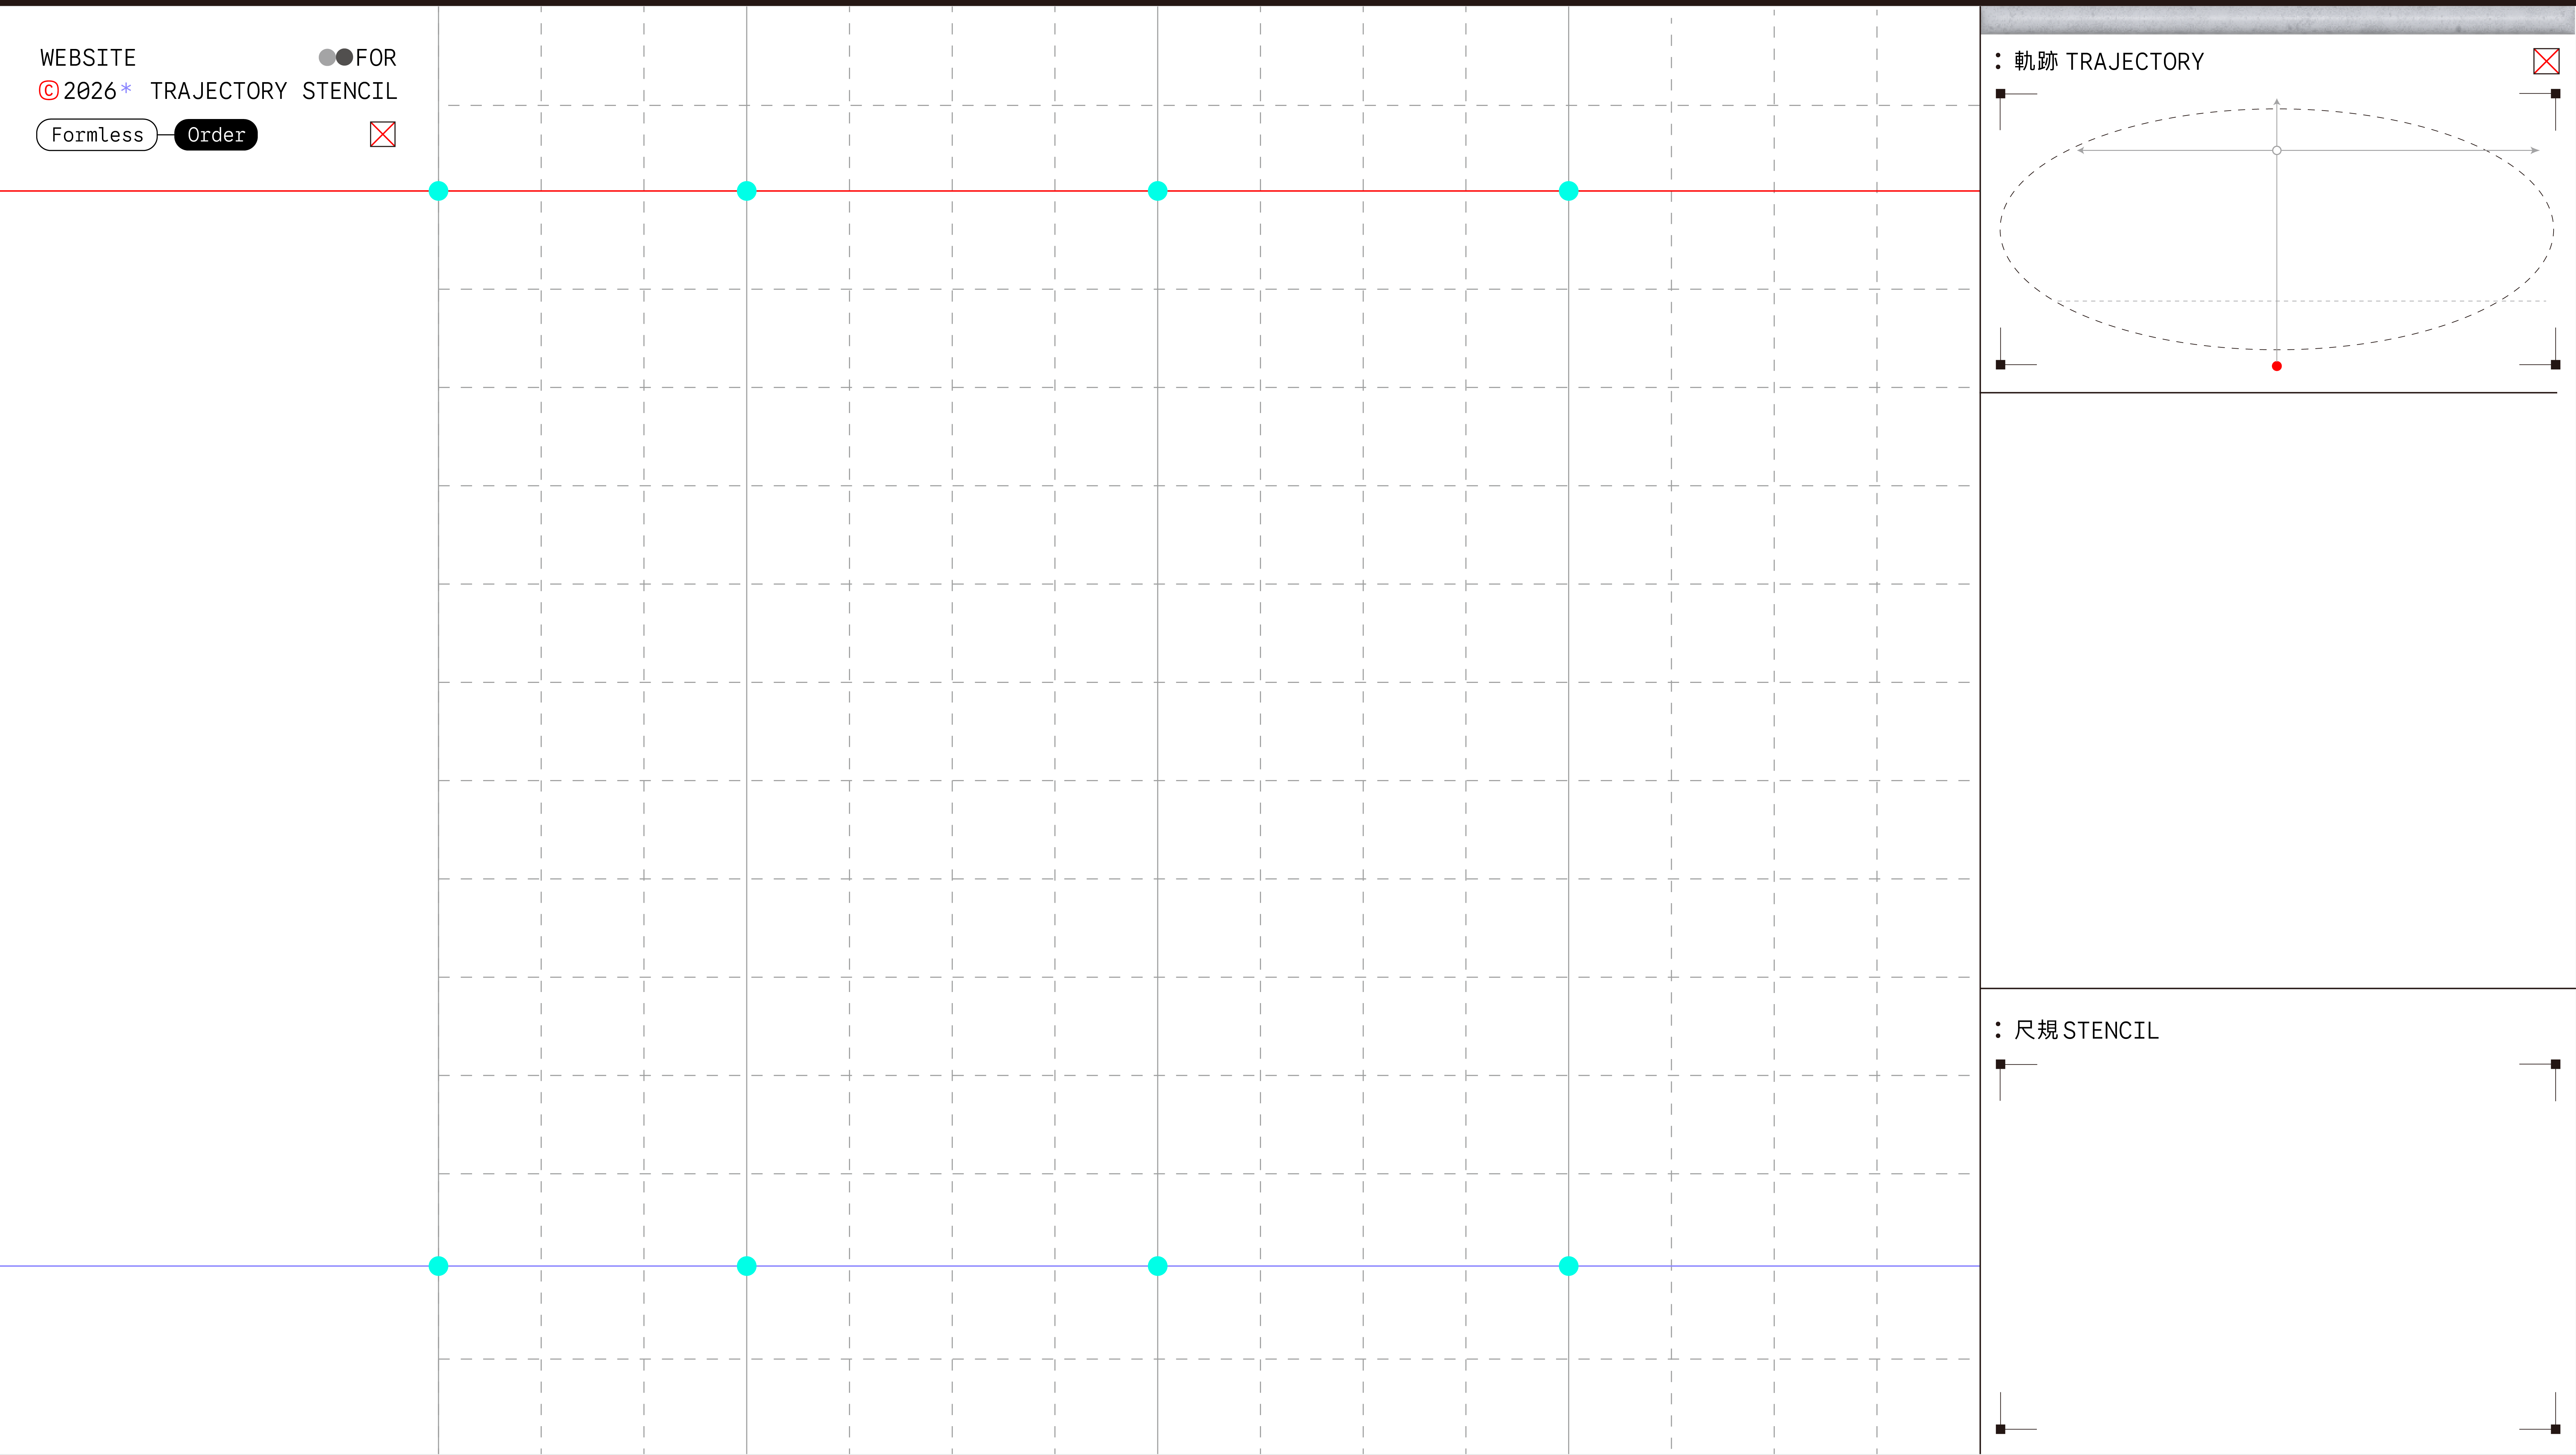
Task: Click the light gray dot before FOR
Action: coord(327,57)
